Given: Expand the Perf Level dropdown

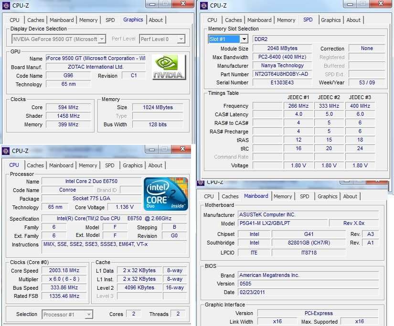Looking at the screenshot, I should tap(162, 39).
